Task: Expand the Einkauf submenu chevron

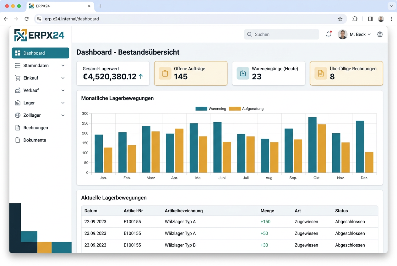Action: [x=63, y=78]
